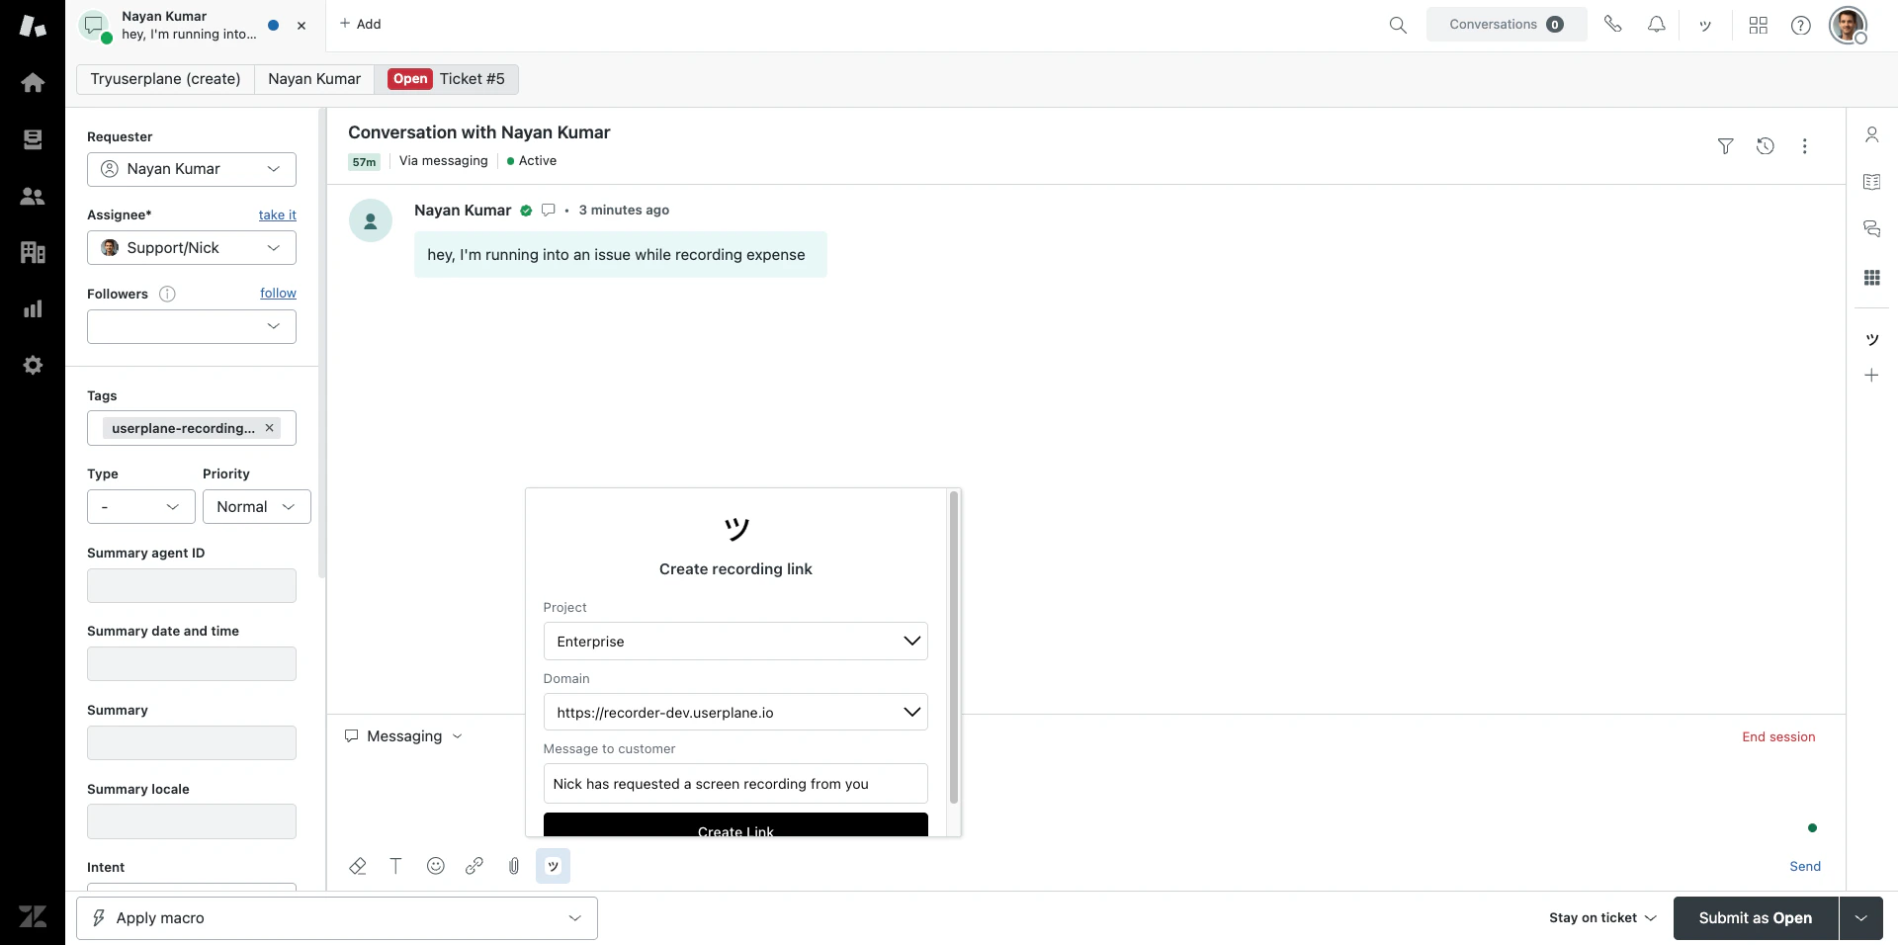Open the help question mark icon
The width and height of the screenshot is (1898, 945).
point(1801,25)
